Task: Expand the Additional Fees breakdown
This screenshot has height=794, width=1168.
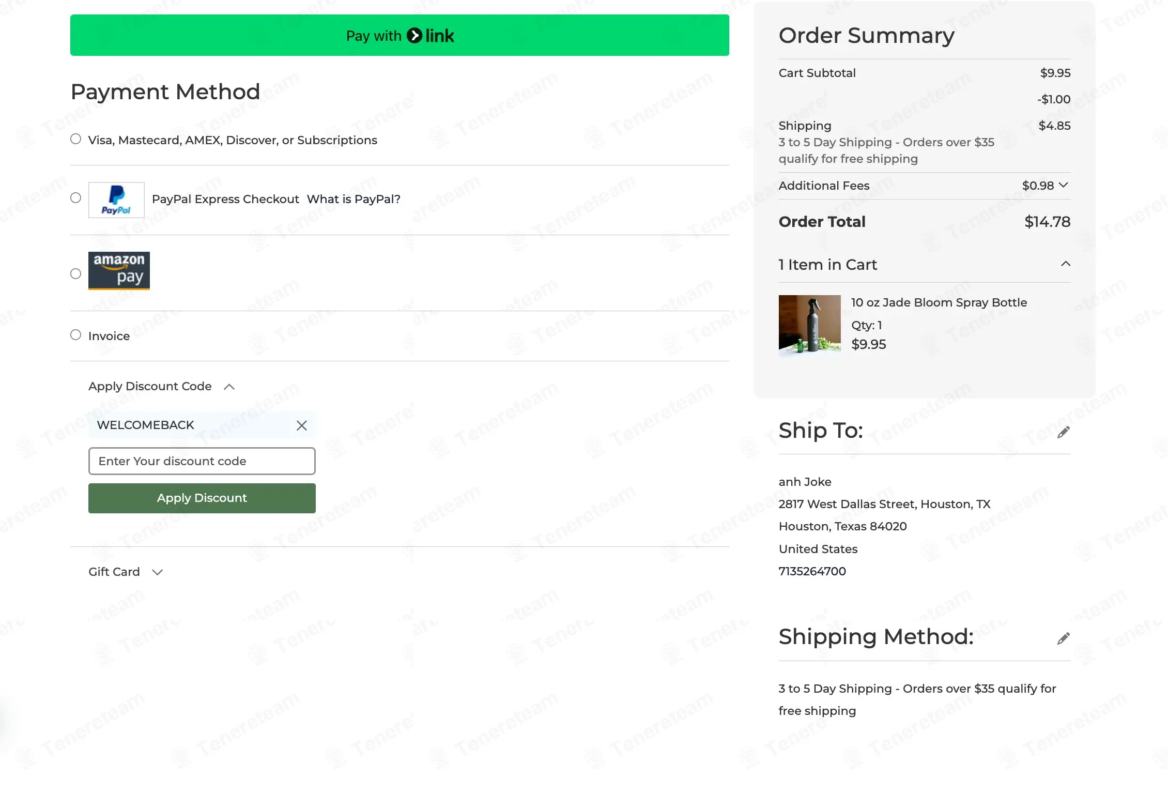Action: point(1063,185)
